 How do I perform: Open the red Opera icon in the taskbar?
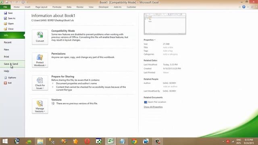click(x=87, y=141)
